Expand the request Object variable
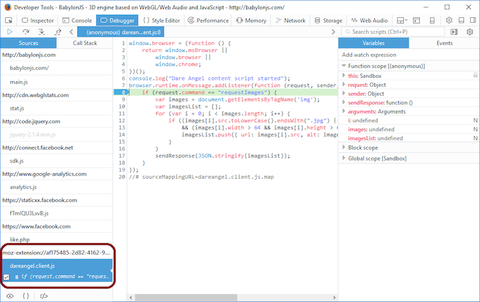Image resolution: width=480 pixels, height=302 pixels. (x=343, y=85)
